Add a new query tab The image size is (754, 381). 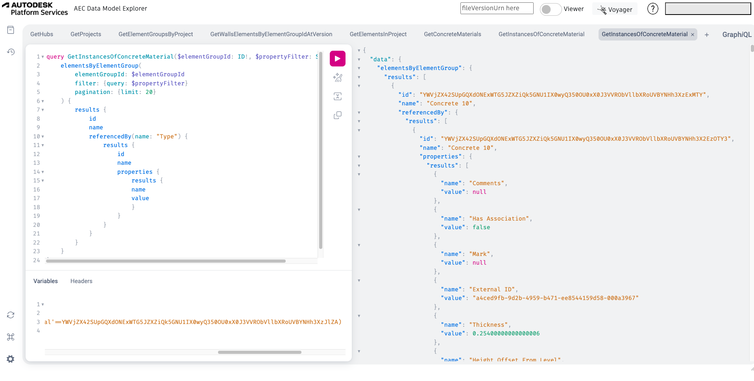[x=707, y=35]
